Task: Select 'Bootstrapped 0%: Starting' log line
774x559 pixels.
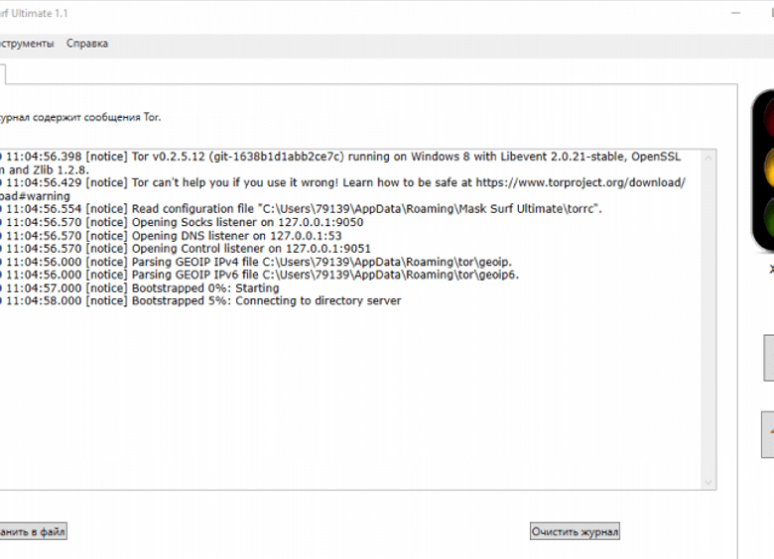Action: [142, 287]
